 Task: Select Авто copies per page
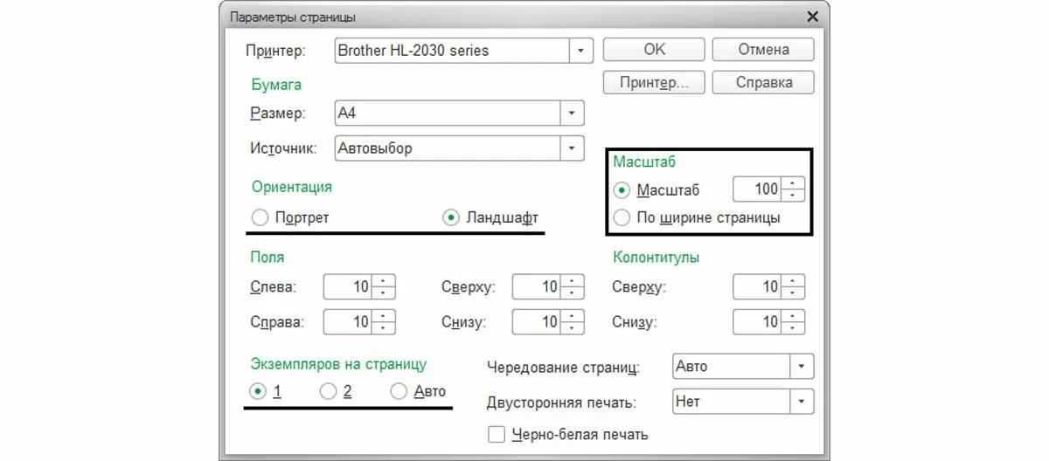pyautogui.click(x=399, y=391)
